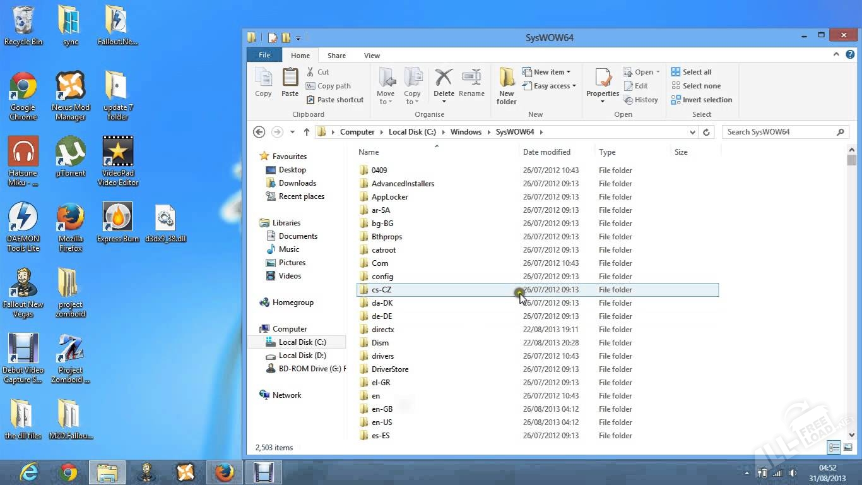862x485 pixels.
Task: Refresh the SysWOW64 folder view
Action: click(706, 132)
